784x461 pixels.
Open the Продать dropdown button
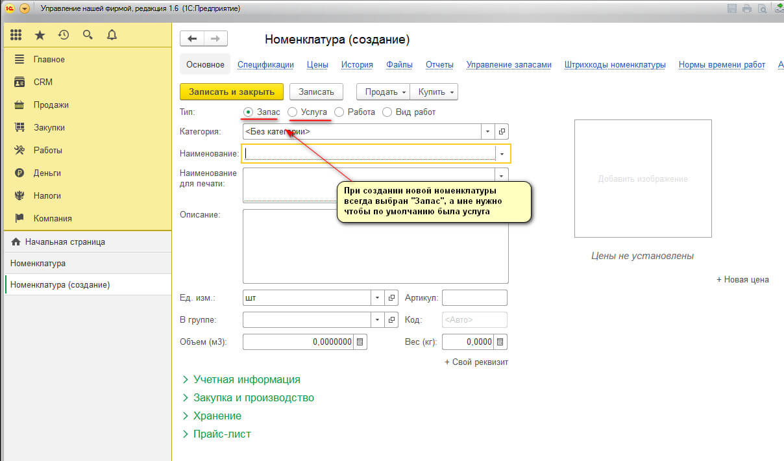coord(384,92)
